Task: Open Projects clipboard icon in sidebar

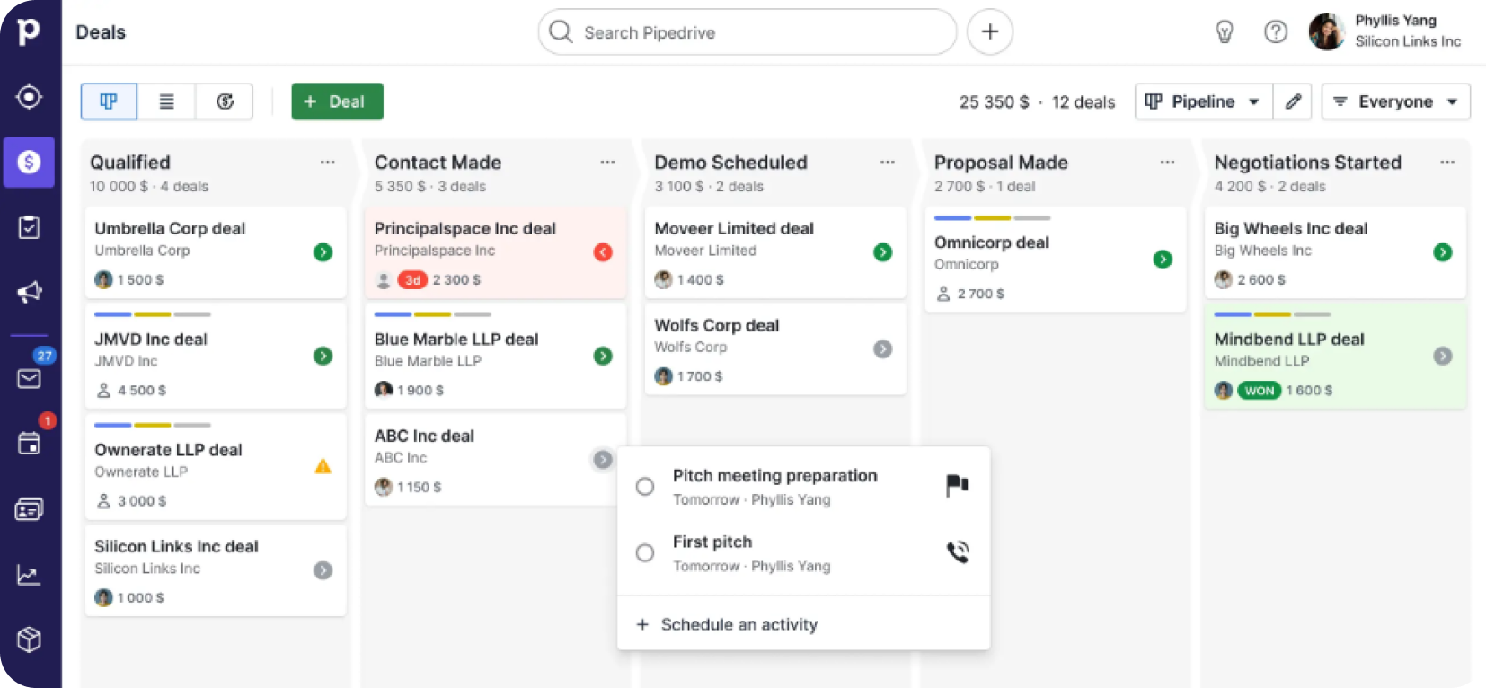Action: point(29,227)
